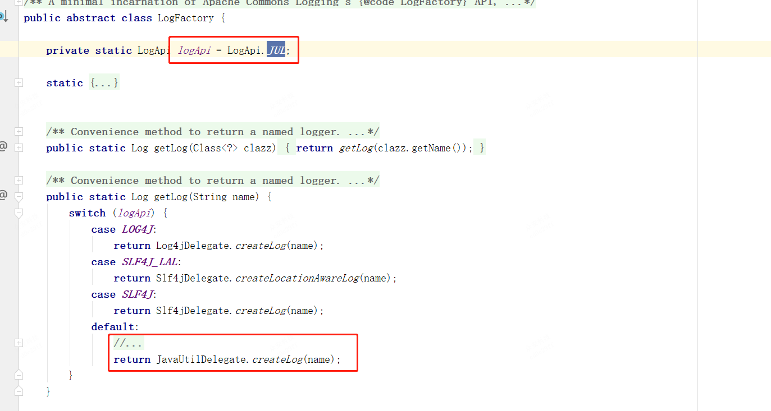Image resolution: width=771 pixels, height=411 pixels.
Task: Expand the Javadoc fold above getLog(String name)
Action: click(19, 180)
